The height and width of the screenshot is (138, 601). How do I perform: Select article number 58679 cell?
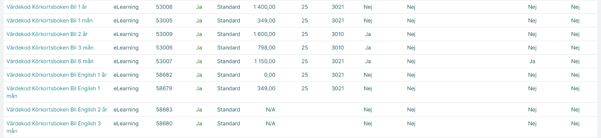point(164,88)
